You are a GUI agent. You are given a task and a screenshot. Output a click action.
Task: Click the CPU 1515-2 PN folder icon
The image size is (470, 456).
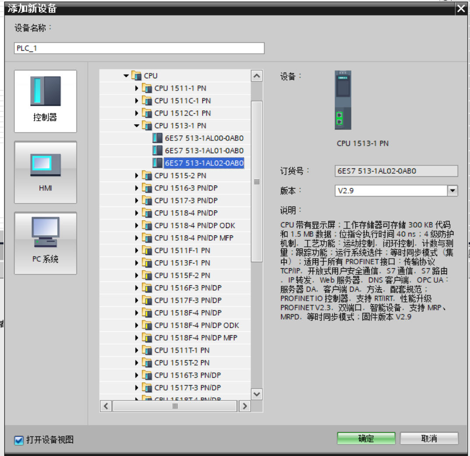147,175
